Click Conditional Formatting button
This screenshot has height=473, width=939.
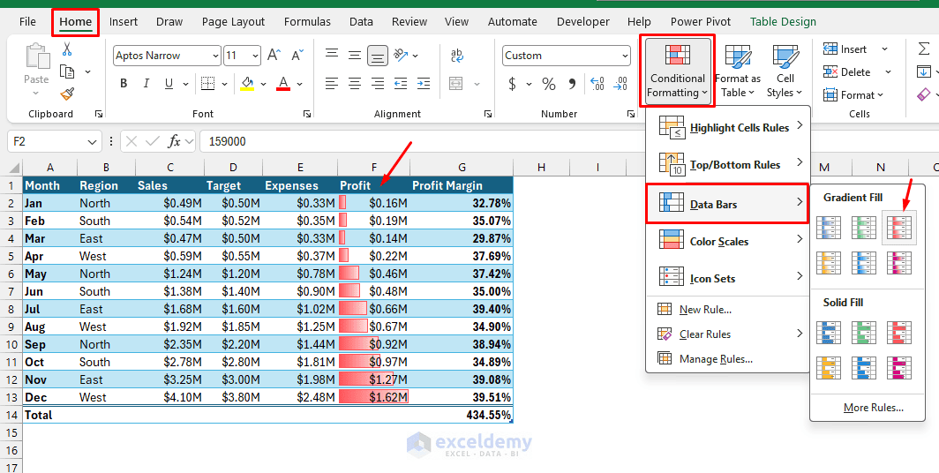point(677,71)
